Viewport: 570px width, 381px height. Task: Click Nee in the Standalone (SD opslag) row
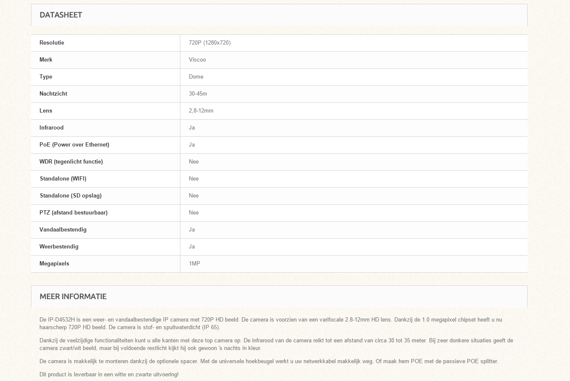194,195
